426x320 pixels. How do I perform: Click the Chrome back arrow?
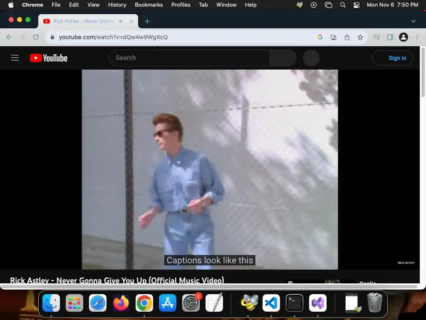(x=9, y=37)
